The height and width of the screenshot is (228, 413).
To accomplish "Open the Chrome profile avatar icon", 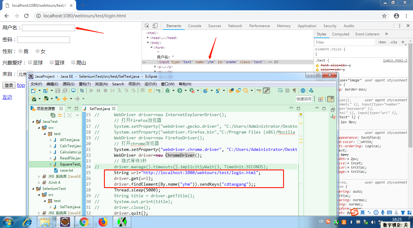I will point(396,16).
